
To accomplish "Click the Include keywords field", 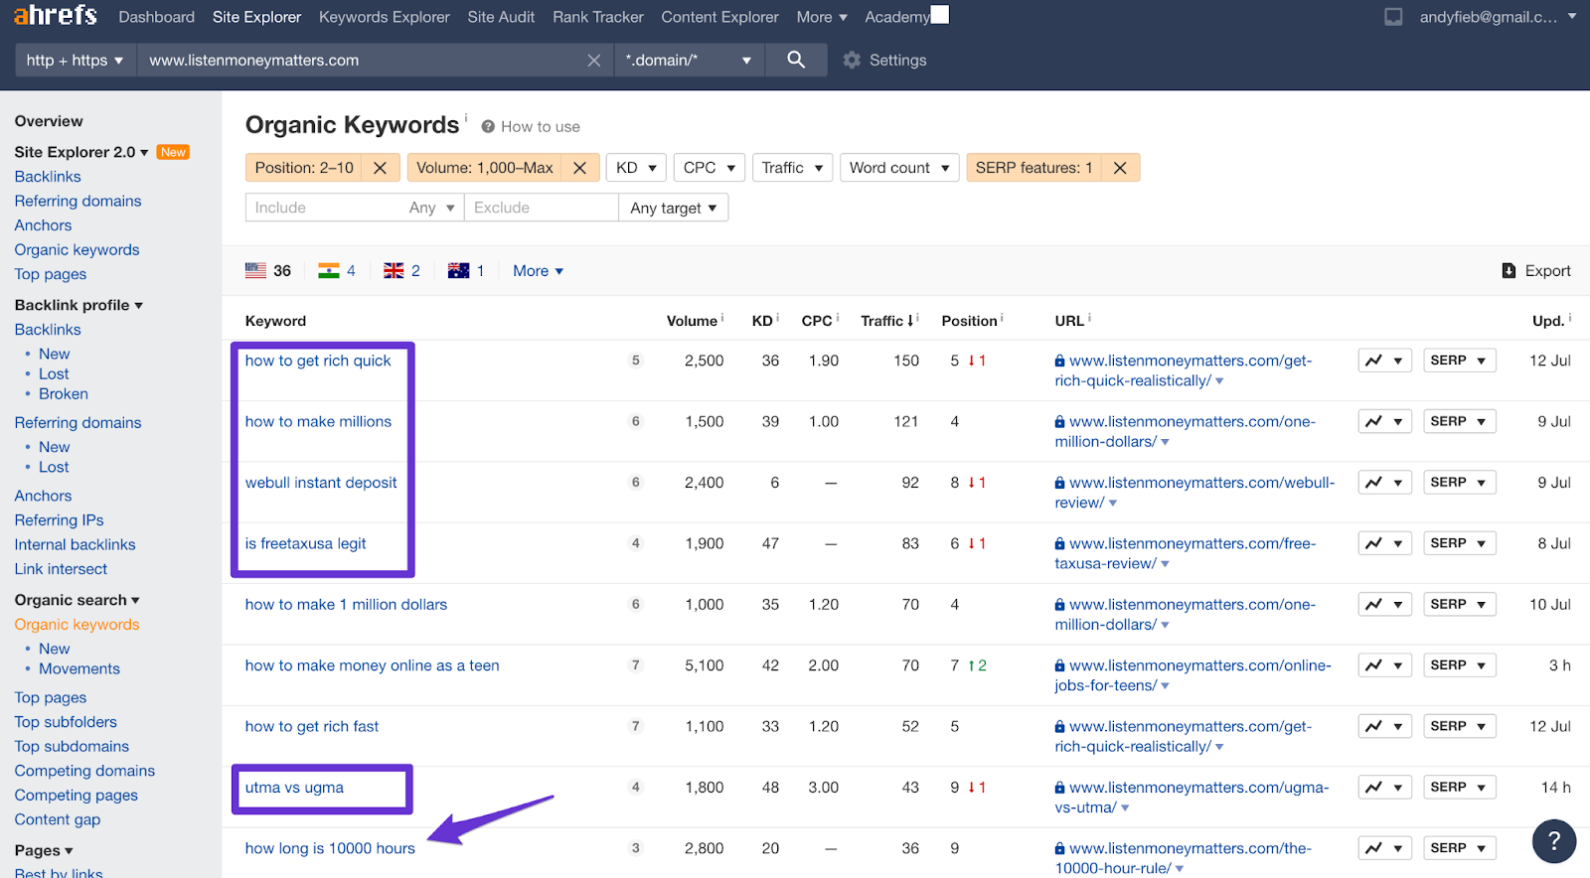I will pos(323,208).
